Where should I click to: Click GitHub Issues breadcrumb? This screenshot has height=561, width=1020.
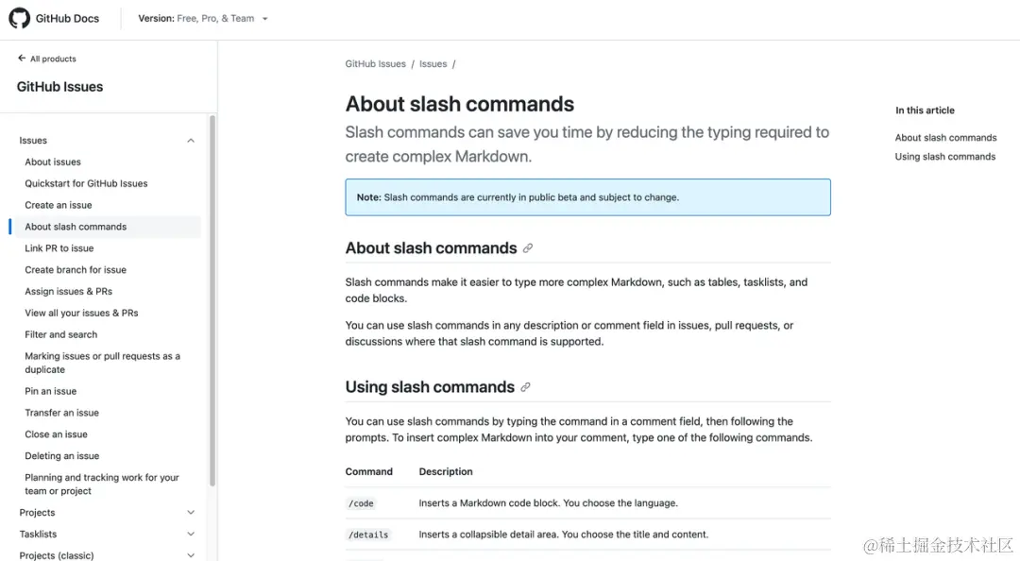(375, 64)
